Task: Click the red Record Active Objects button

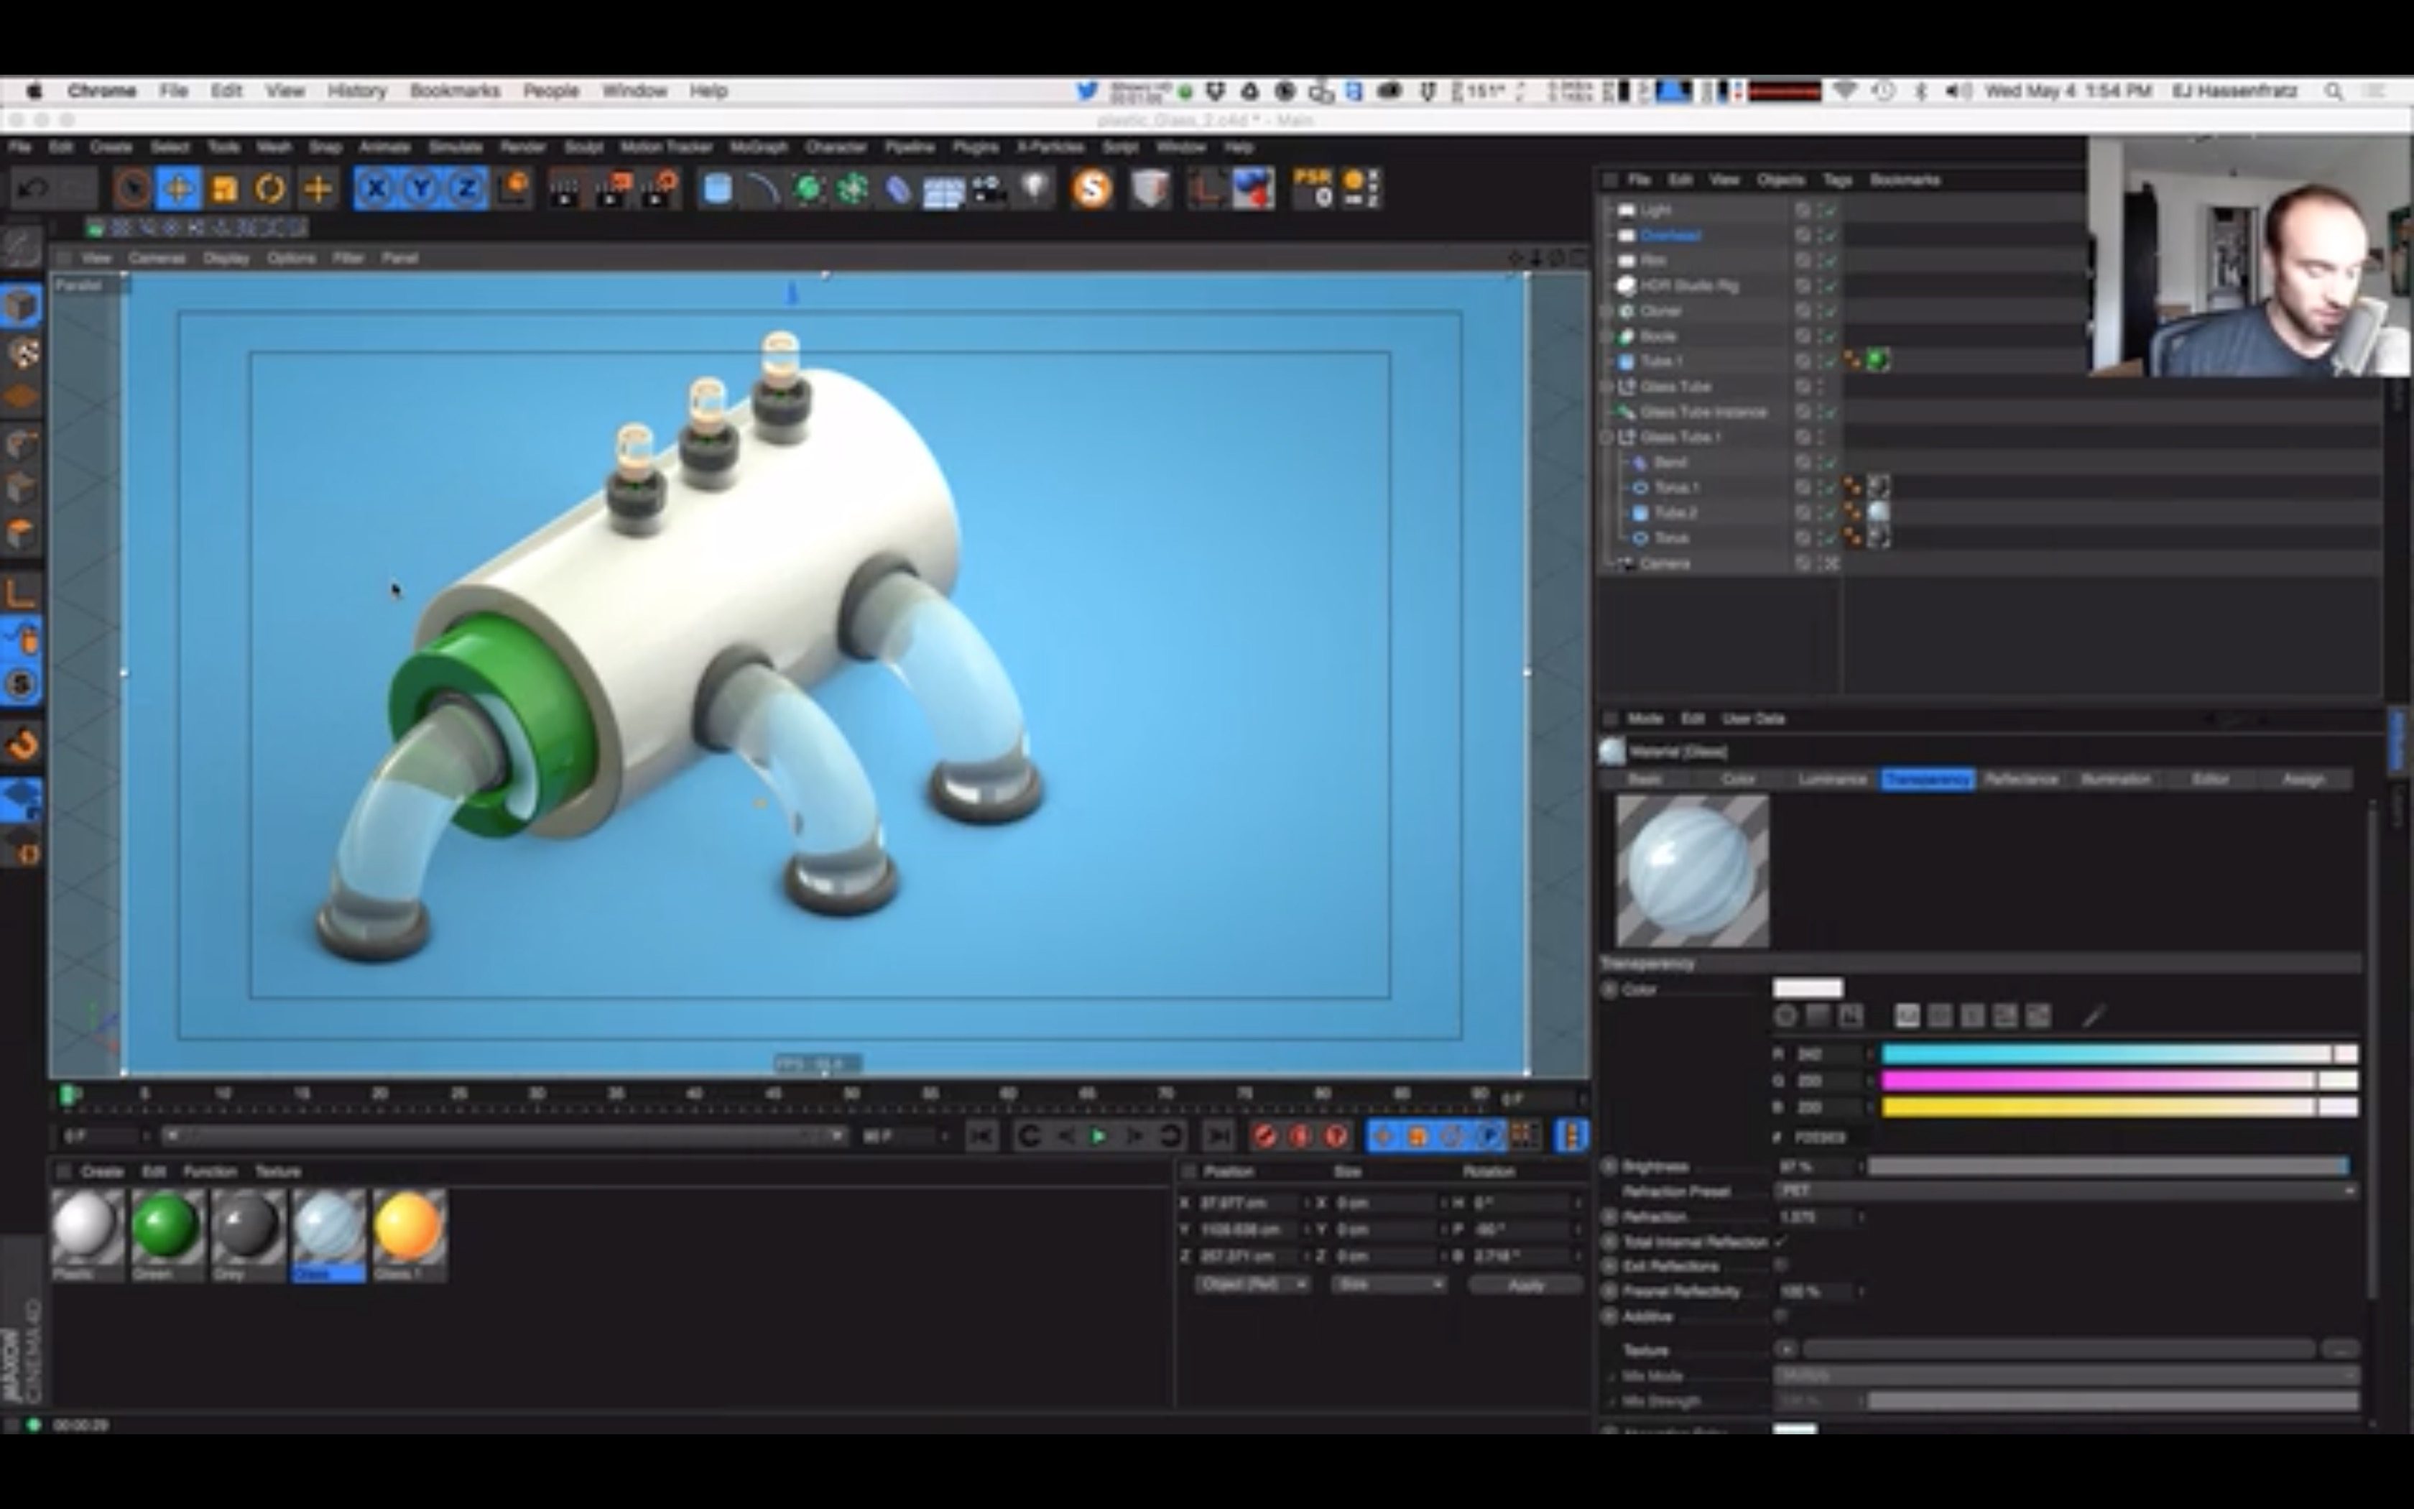Action: coord(1265,1137)
